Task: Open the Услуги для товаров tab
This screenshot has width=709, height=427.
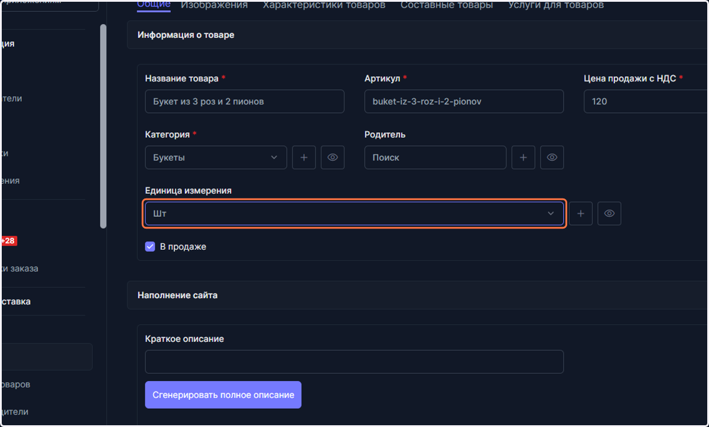Action: (556, 5)
